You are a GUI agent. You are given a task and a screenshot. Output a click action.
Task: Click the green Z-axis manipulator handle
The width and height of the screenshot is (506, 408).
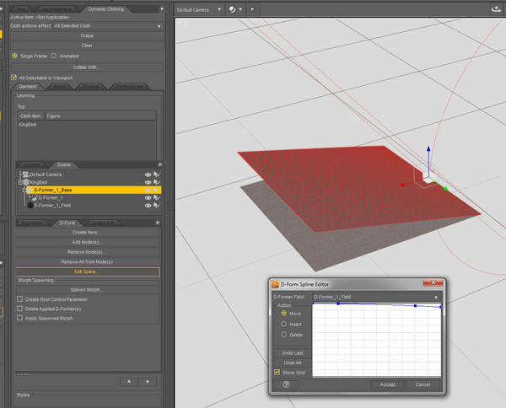445,189
